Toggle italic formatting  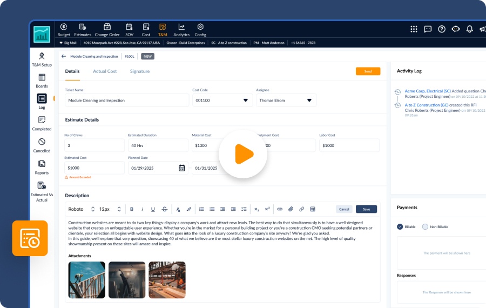tap(142, 209)
